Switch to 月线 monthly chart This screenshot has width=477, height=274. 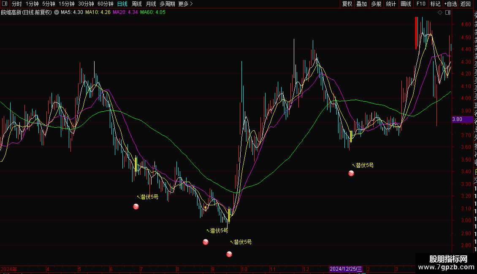coord(151,4)
